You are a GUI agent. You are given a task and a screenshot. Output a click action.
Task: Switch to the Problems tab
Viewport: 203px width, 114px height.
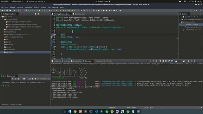(x=56, y=61)
